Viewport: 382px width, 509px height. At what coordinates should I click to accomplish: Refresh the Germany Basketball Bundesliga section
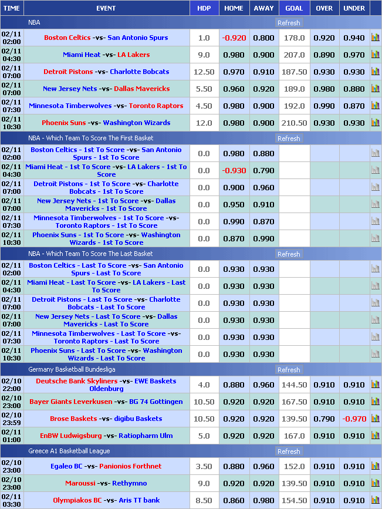pos(289,370)
